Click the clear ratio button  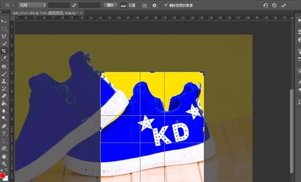pos(110,5)
